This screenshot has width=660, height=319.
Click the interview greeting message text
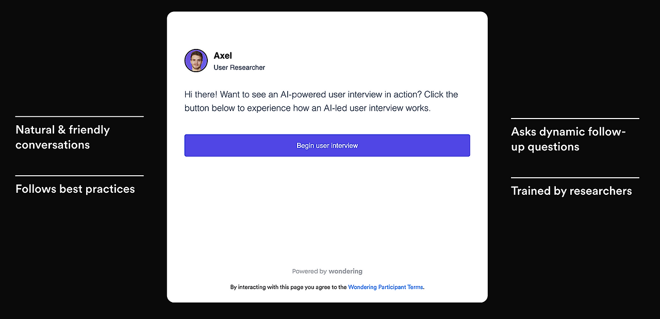[321, 101]
